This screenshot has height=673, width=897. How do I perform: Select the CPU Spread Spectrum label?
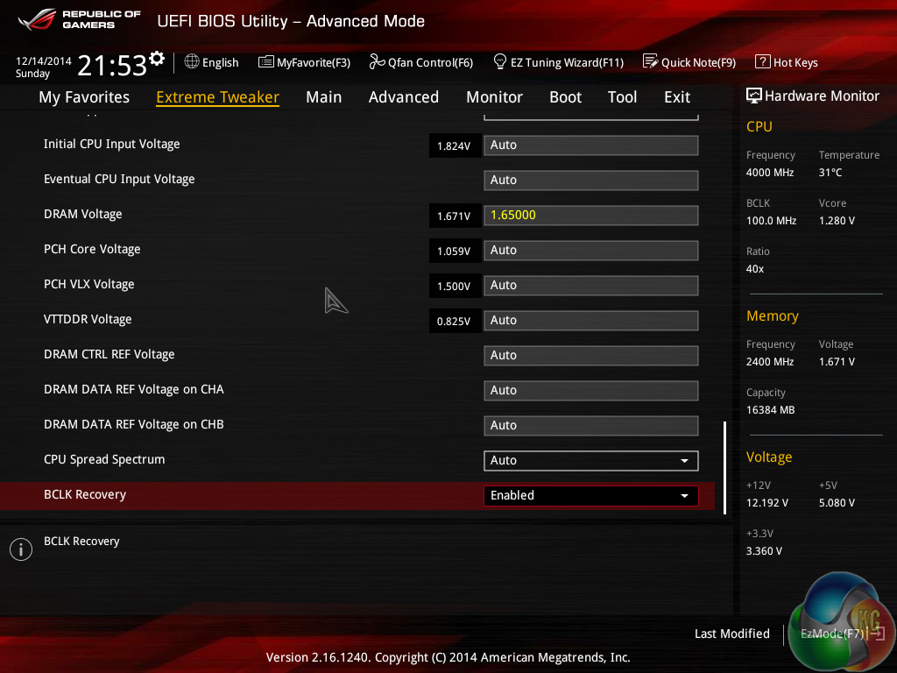tap(104, 459)
